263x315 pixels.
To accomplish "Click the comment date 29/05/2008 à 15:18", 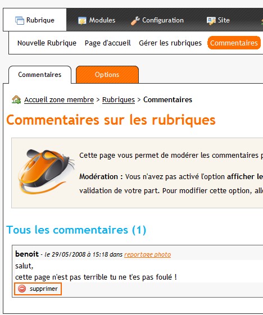I will coord(80,254).
